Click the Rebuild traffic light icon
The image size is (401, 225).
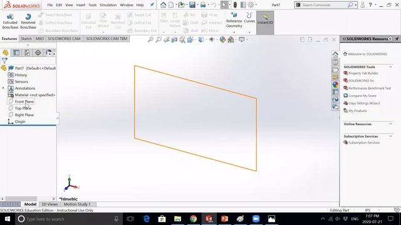235,5
